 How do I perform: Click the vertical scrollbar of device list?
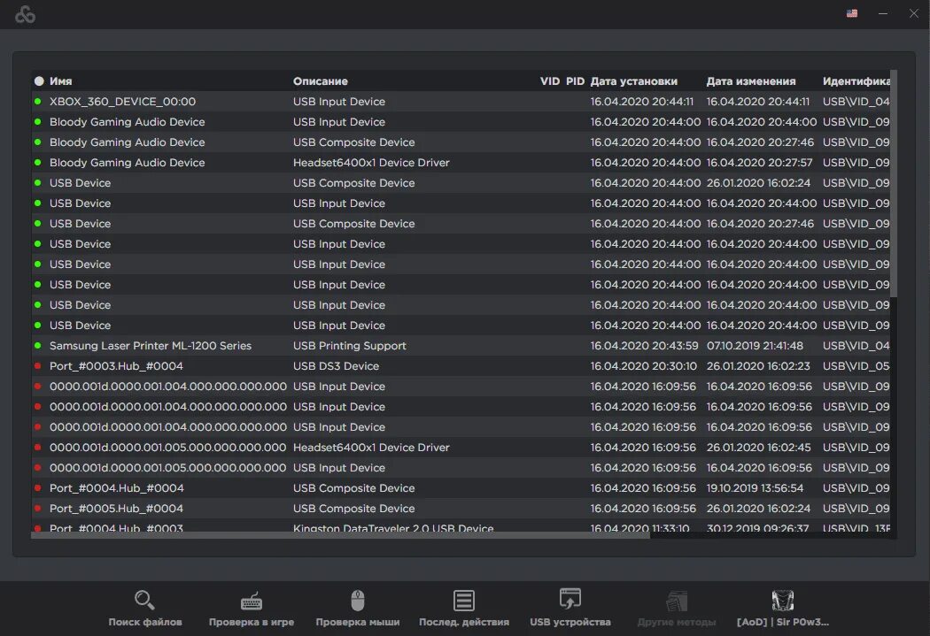[x=893, y=184]
